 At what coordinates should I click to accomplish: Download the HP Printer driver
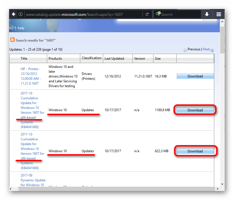(x=195, y=76)
